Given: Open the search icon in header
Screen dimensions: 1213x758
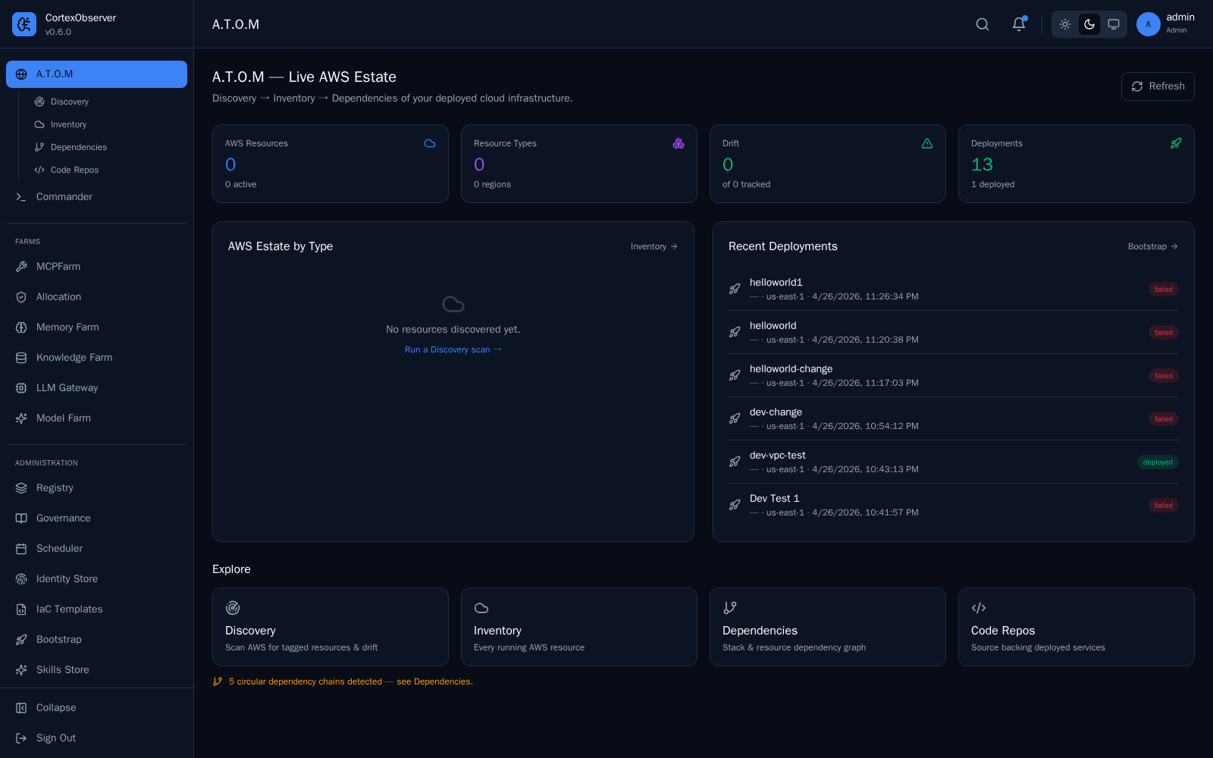Looking at the screenshot, I should (x=983, y=24).
